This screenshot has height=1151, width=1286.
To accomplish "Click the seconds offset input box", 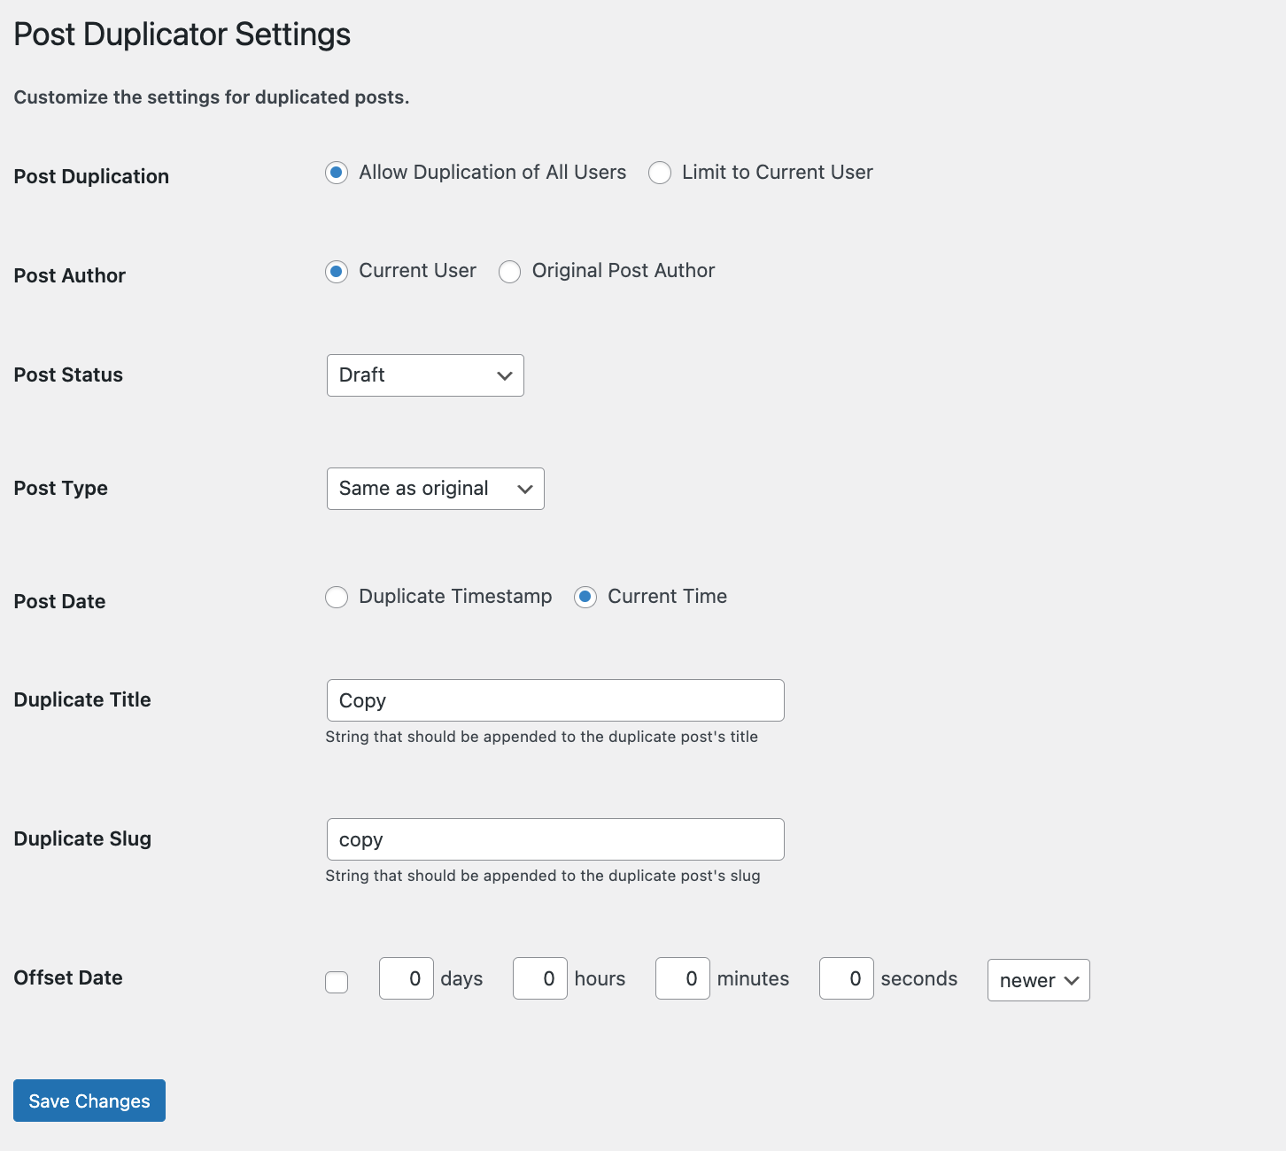I will pos(846,978).
